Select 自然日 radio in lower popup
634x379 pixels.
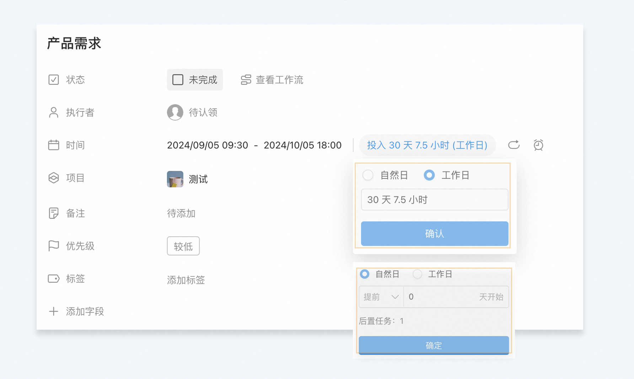(365, 274)
